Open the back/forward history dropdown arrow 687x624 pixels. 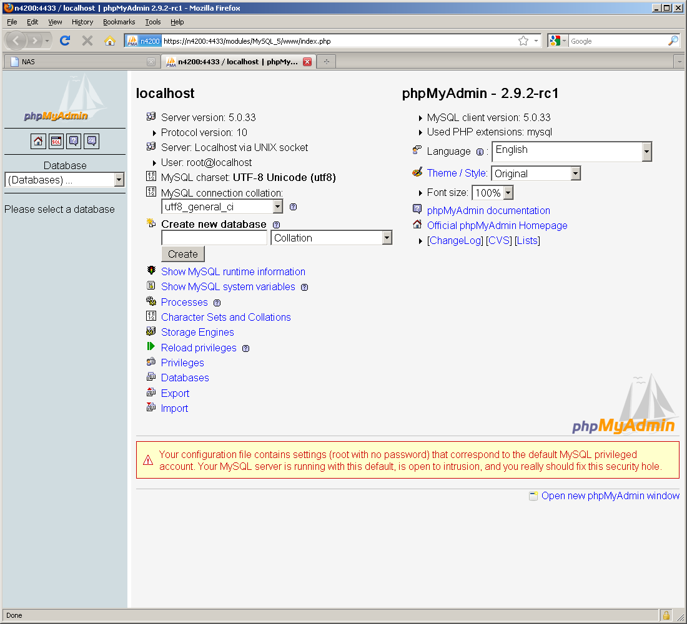click(x=47, y=41)
